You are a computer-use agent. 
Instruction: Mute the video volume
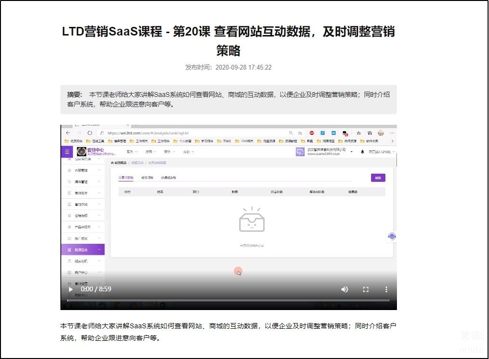(344, 289)
